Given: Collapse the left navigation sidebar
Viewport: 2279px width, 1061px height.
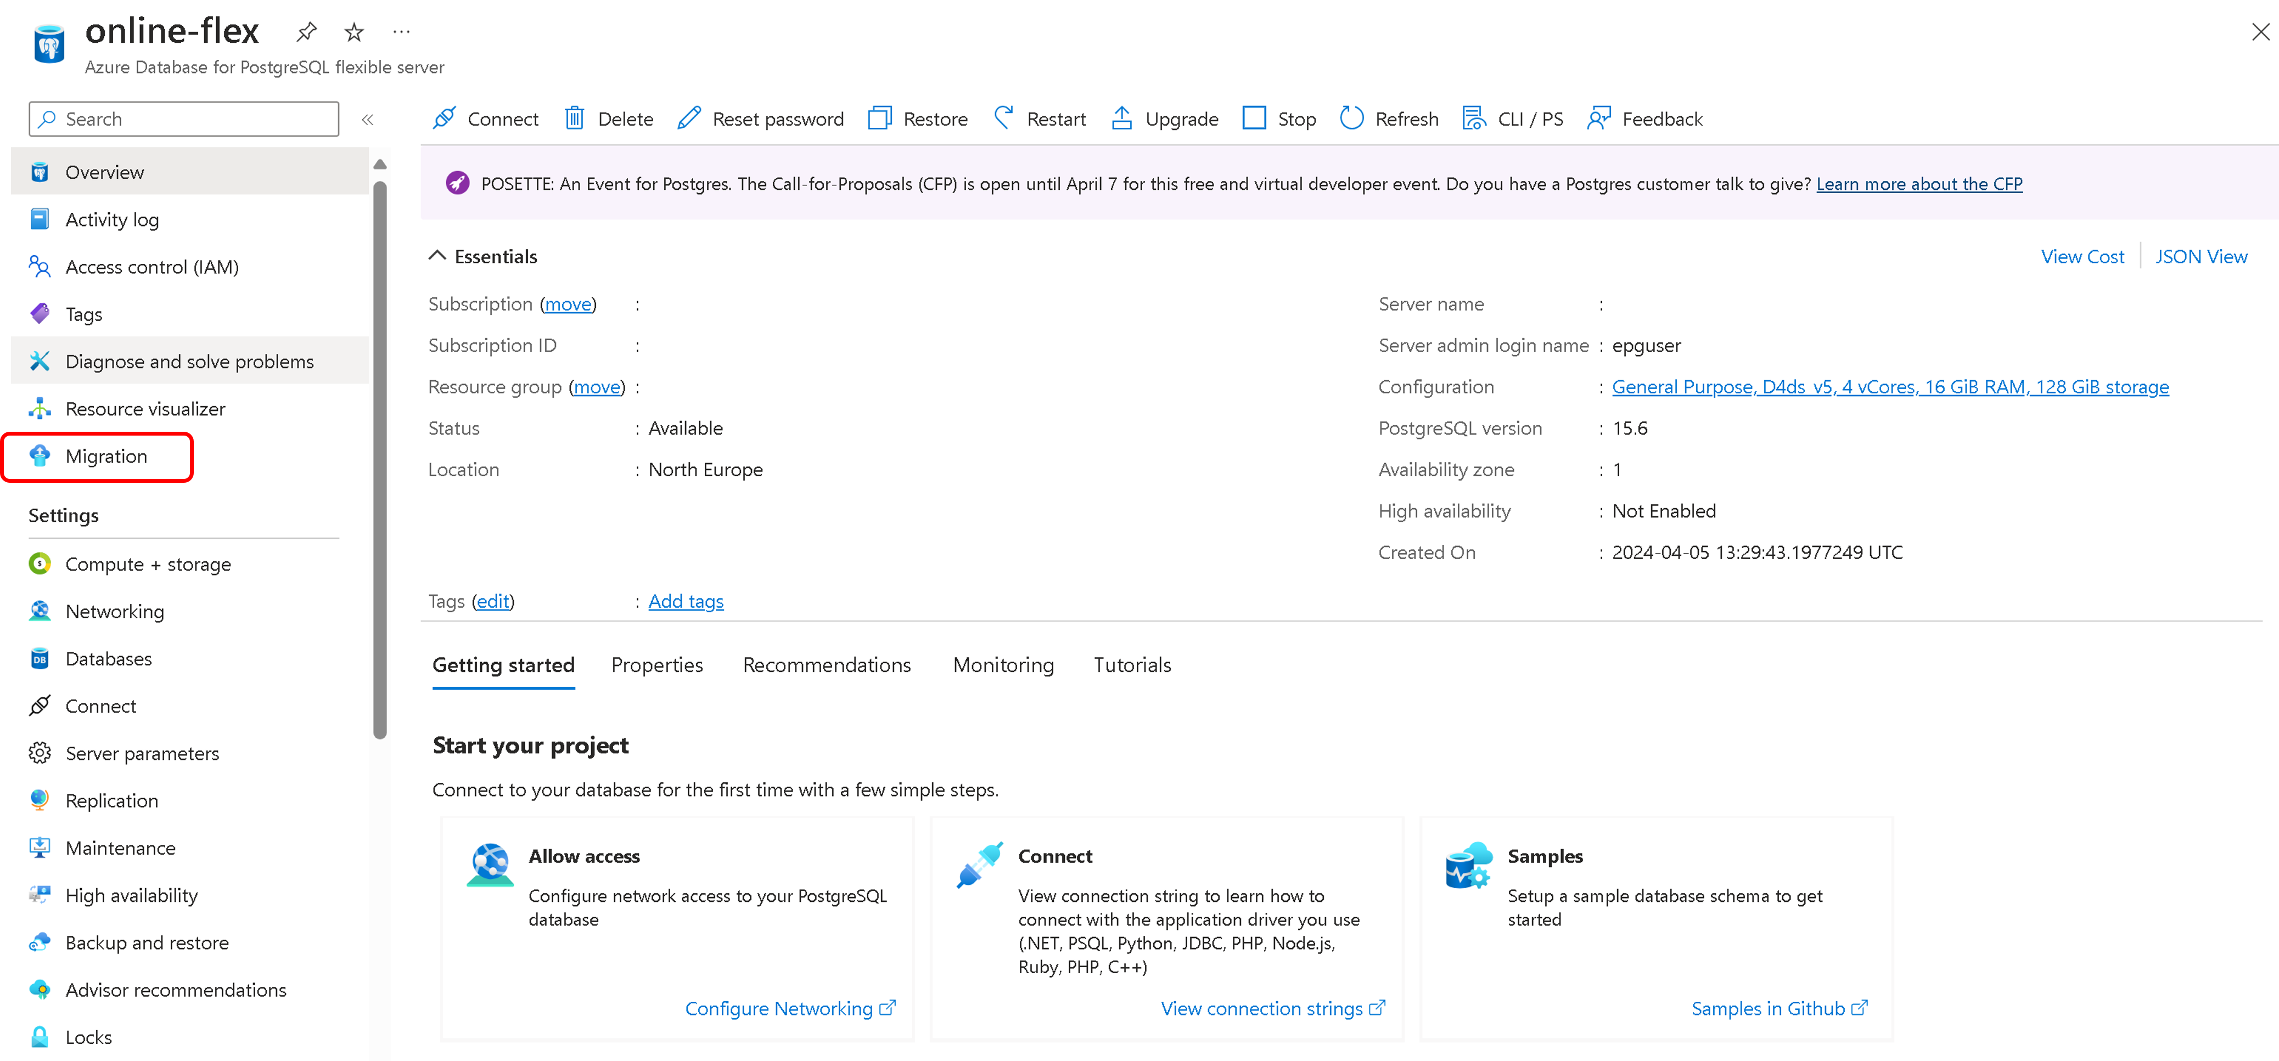Looking at the screenshot, I should point(368,120).
